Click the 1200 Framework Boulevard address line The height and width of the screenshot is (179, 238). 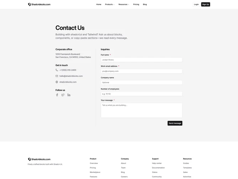pos(68,54)
